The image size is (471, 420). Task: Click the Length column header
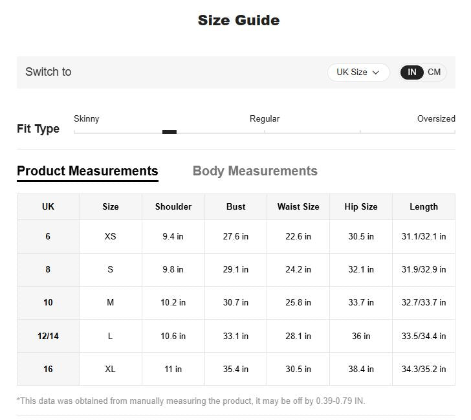tap(424, 207)
